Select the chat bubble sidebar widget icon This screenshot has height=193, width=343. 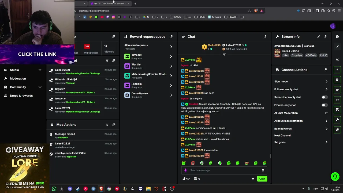[337, 90]
